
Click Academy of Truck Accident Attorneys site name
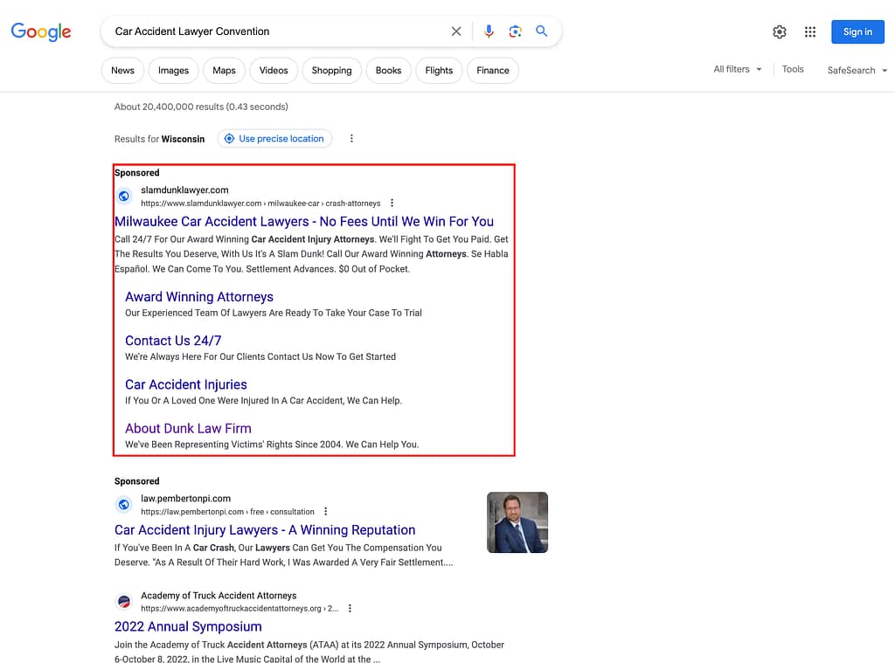[219, 596]
